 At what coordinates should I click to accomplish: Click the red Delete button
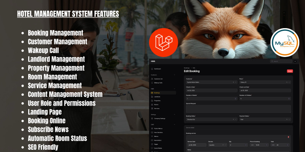tap(290, 71)
